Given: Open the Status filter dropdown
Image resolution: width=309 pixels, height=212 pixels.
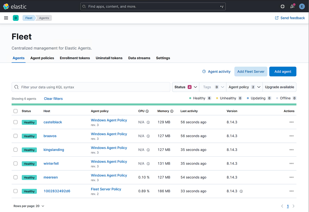Looking at the screenshot, I should click(185, 87).
